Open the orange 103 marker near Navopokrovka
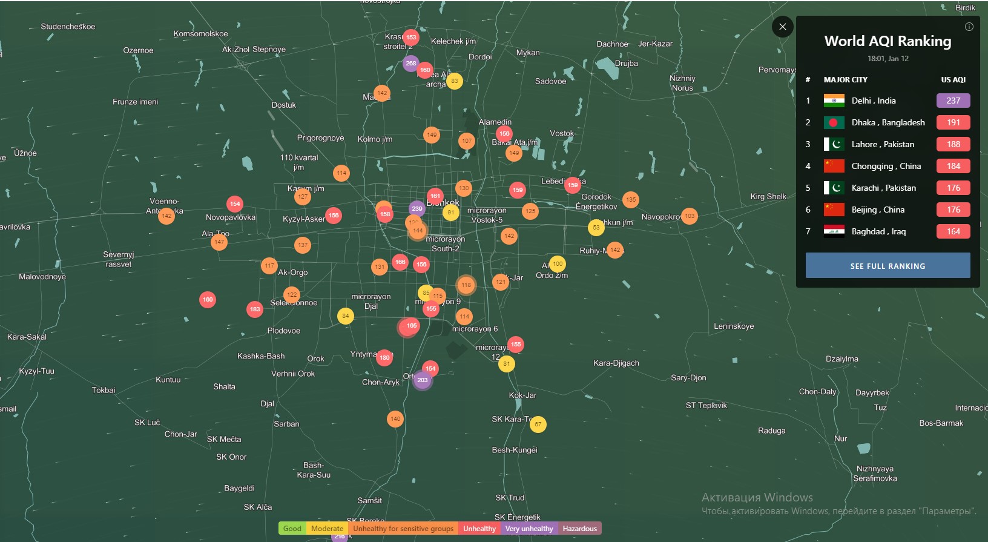 tap(690, 216)
